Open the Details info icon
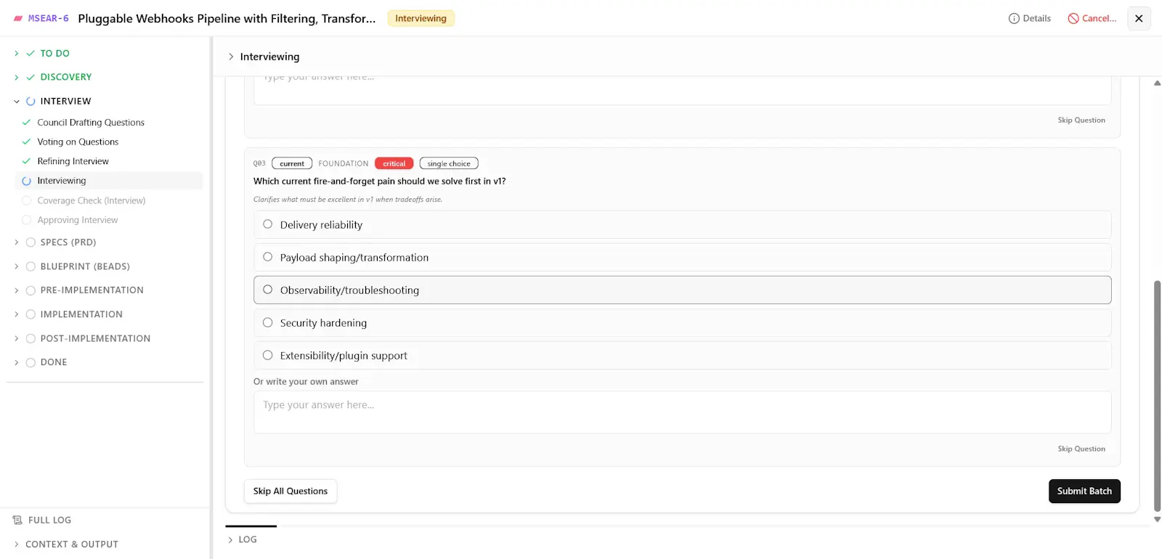The width and height of the screenshot is (1162, 559). pyautogui.click(x=1014, y=19)
